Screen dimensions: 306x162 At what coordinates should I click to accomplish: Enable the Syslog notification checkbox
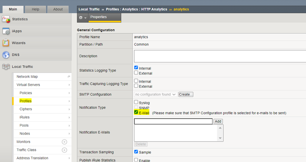tap(136, 102)
